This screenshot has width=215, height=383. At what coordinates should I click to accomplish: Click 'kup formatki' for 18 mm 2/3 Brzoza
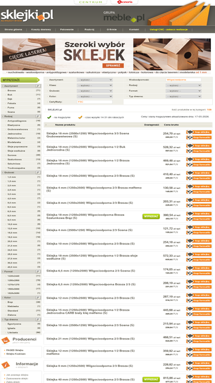point(199,179)
